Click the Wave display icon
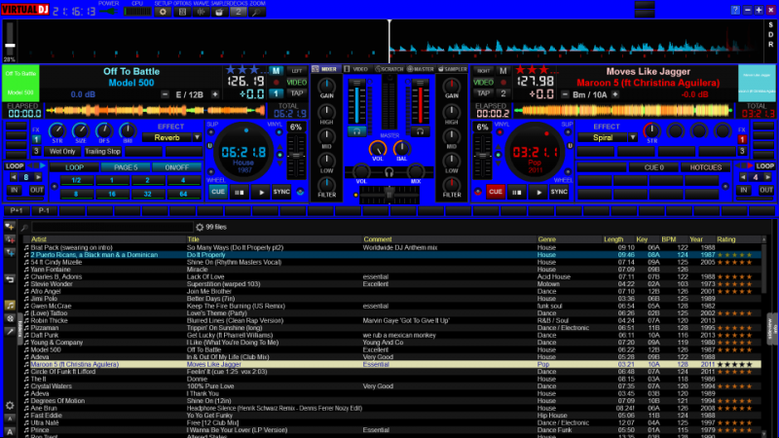 click(x=201, y=12)
